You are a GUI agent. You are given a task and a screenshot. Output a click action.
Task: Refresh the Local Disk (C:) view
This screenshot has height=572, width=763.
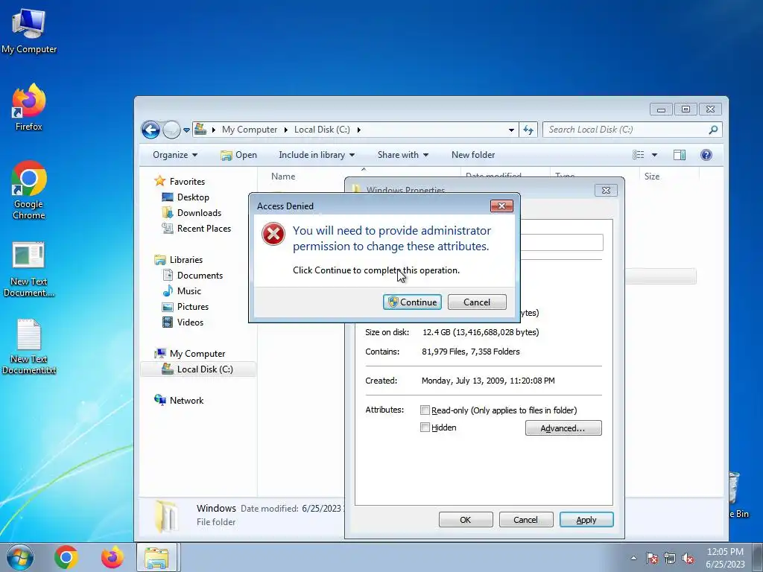(528, 130)
